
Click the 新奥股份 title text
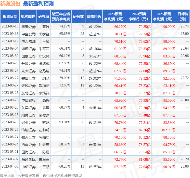click(x=10, y=4)
